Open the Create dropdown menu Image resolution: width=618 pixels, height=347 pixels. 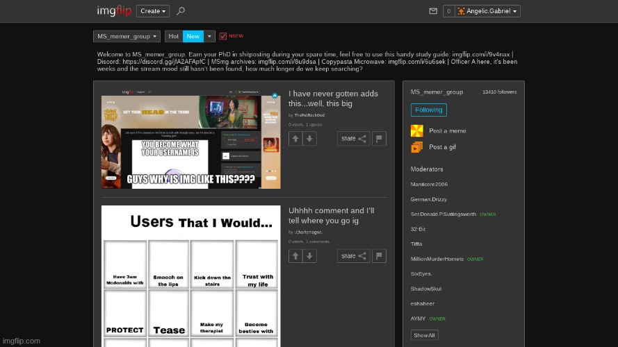(x=153, y=11)
